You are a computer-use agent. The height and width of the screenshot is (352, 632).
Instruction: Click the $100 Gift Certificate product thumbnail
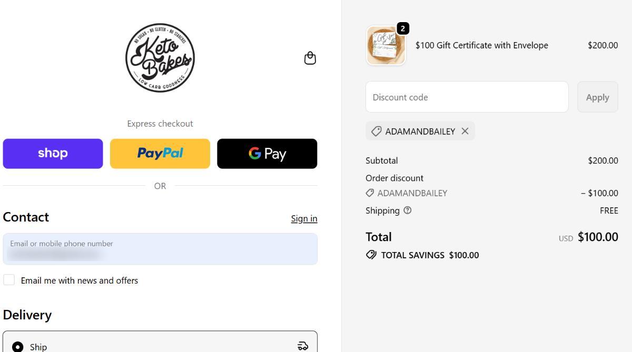[x=386, y=46]
